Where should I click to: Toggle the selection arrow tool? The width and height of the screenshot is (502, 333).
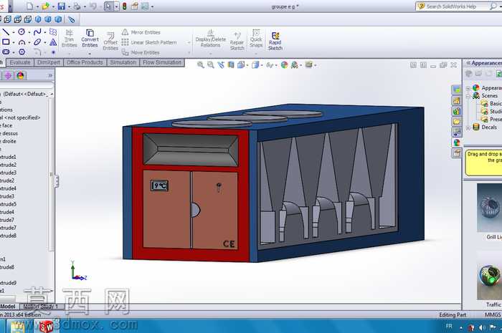click(108, 6)
